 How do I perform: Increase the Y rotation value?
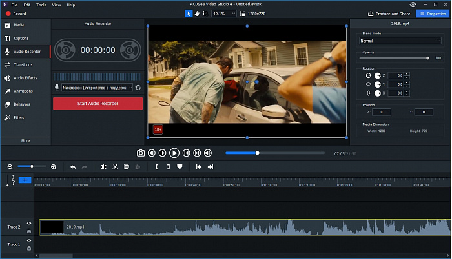pyautogui.click(x=407, y=83)
